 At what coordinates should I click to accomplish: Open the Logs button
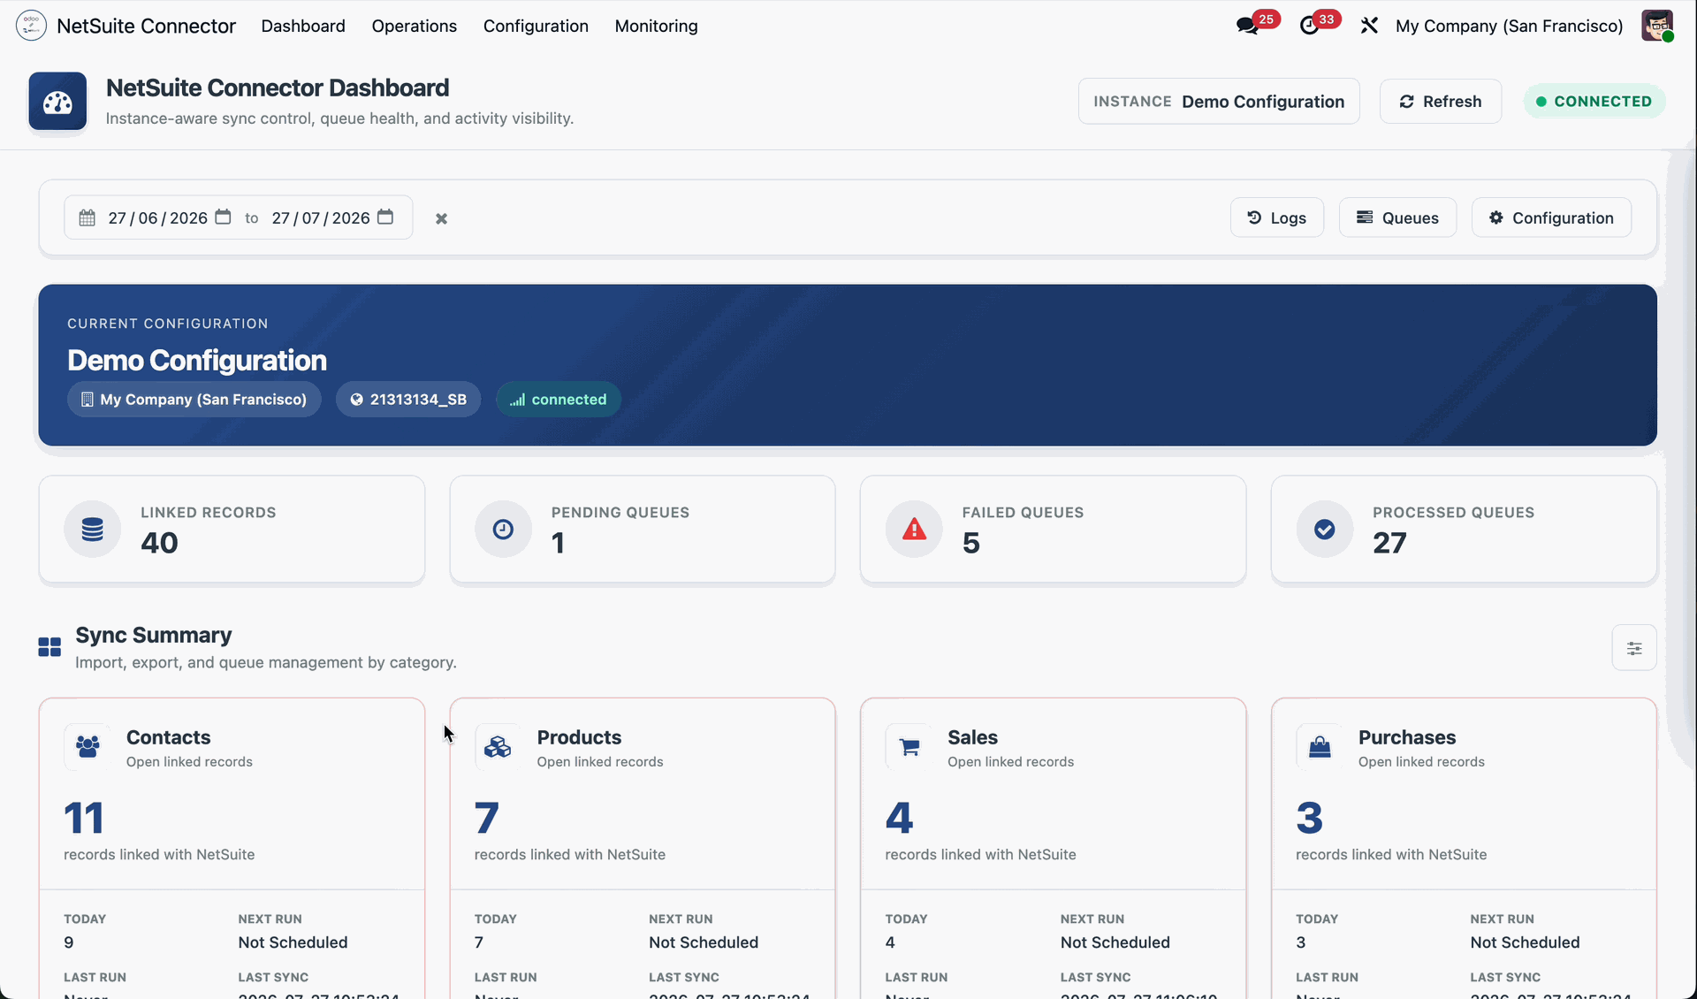click(1277, 217)
